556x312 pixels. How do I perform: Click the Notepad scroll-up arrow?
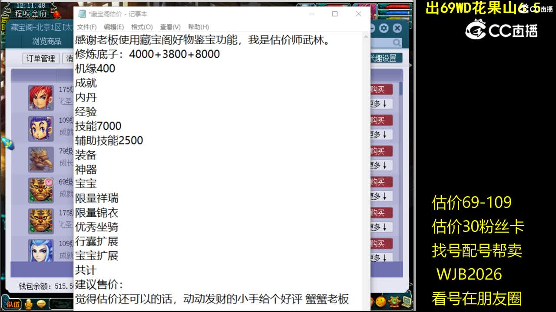[366, 38]
